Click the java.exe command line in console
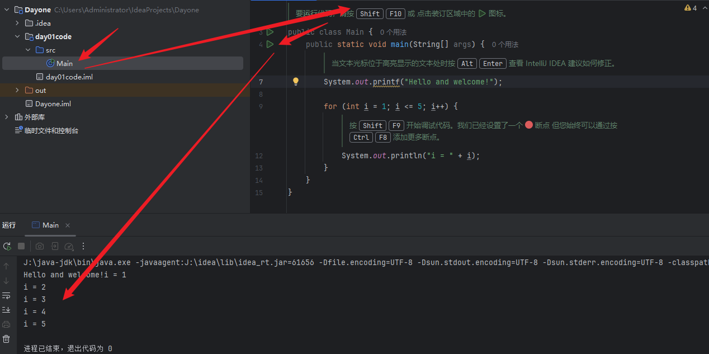Viewport: 709px width, 354px height. [366, 262]
